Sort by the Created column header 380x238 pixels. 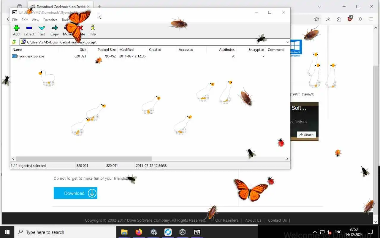162,50
